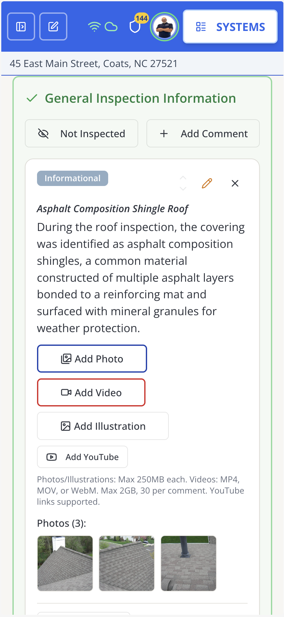The height and width of the screenshot is (617, 284).
Task: Move comment down with the downward chevron
Action: click(x=183, y=189)
